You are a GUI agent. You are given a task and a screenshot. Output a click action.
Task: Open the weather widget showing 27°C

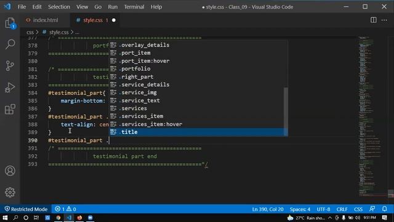coord(307,218)
